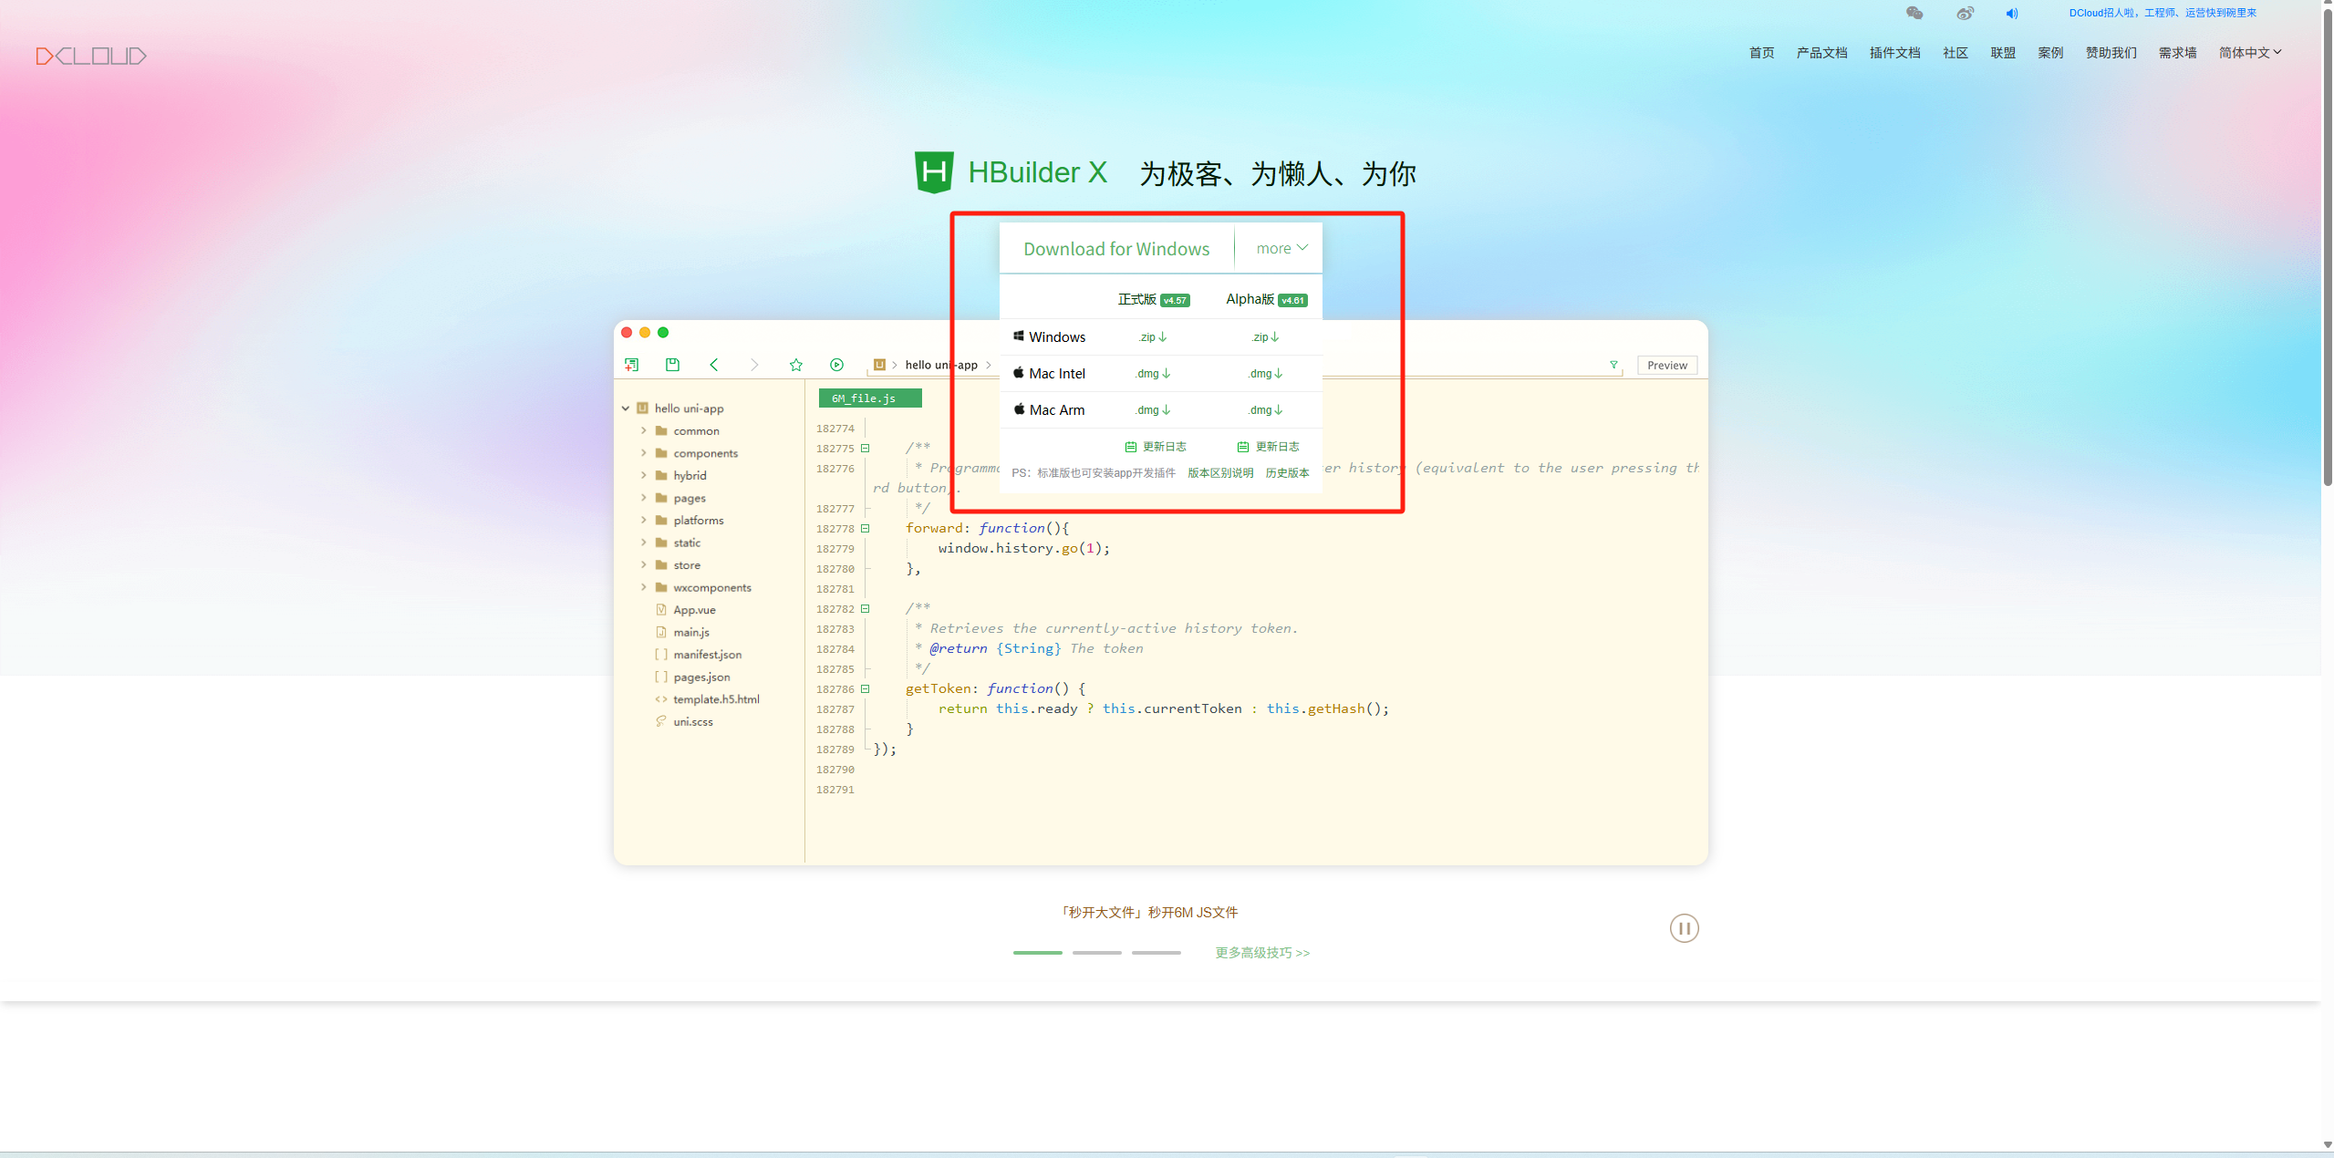Open 联盟 navigation item
The image size is (2334, 1158).
pos(2003,53)
